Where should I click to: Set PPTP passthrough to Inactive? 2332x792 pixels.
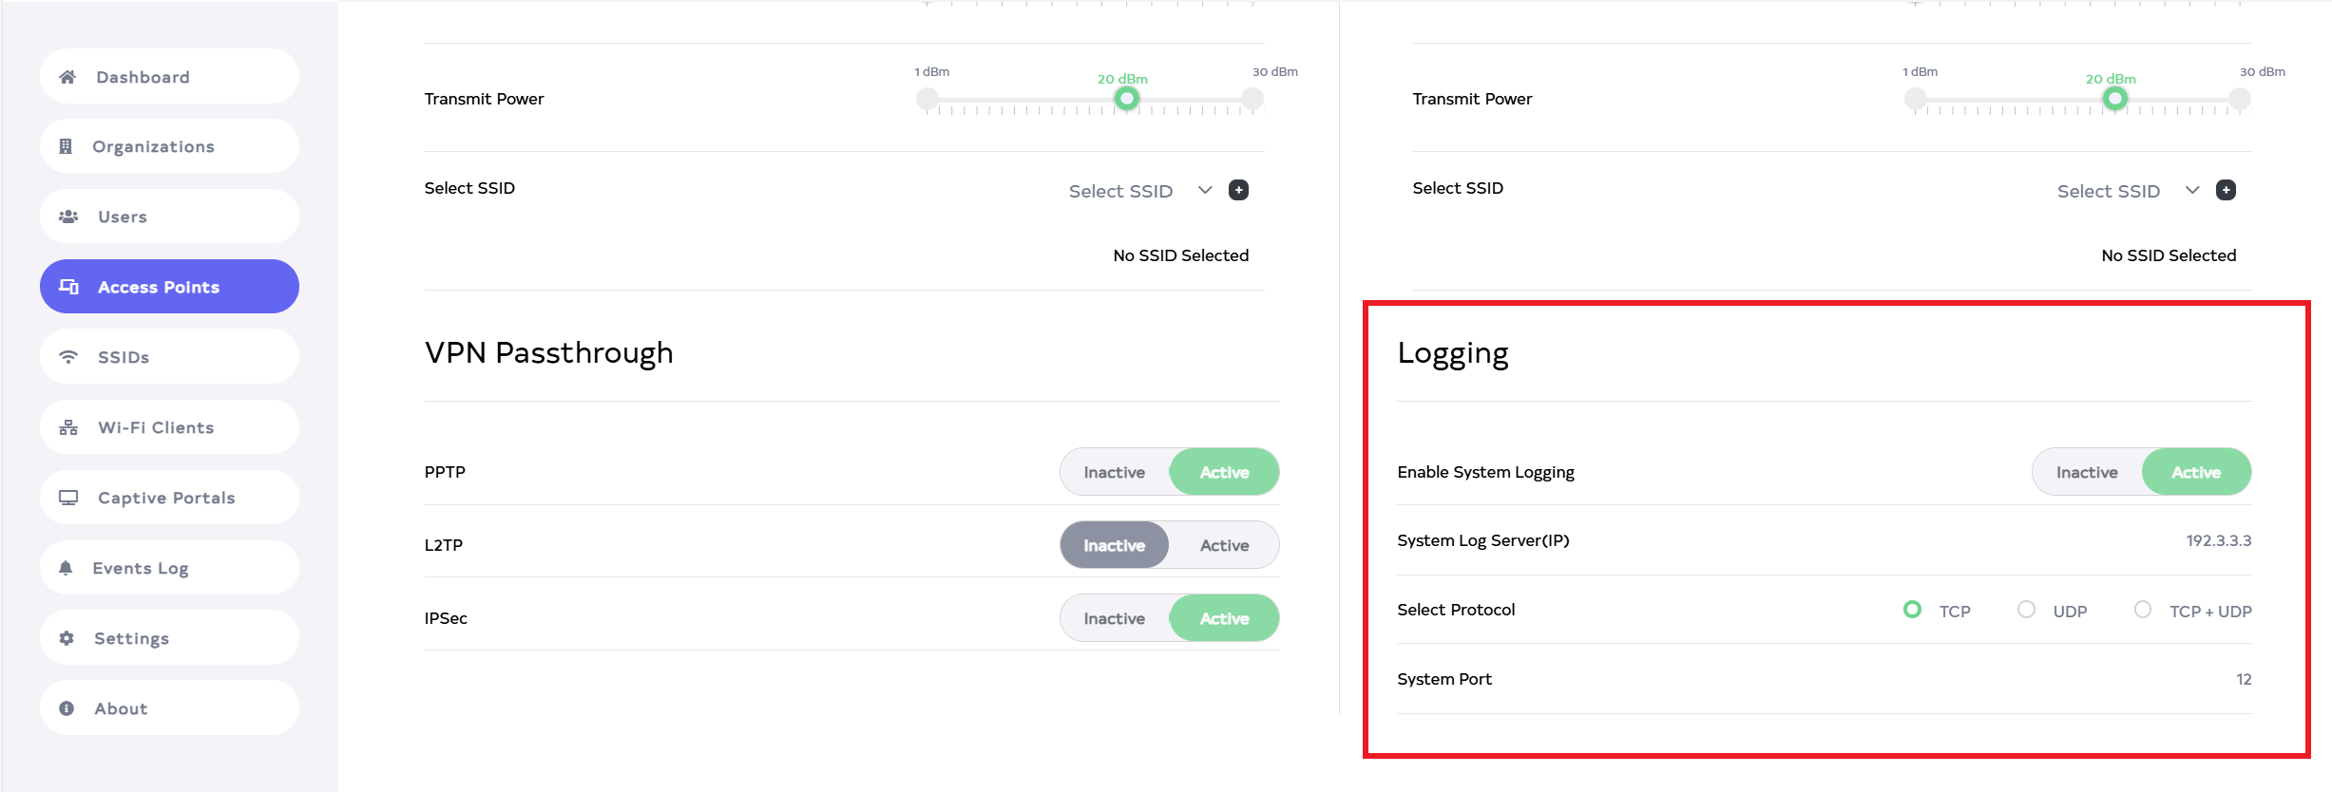pyautogui.click(x=1114, y=472)
